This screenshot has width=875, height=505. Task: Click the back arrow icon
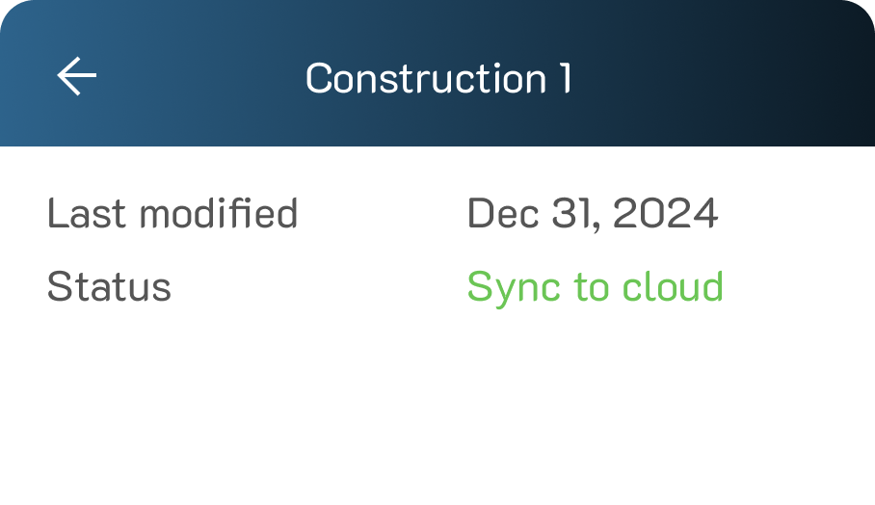(77, 77)
